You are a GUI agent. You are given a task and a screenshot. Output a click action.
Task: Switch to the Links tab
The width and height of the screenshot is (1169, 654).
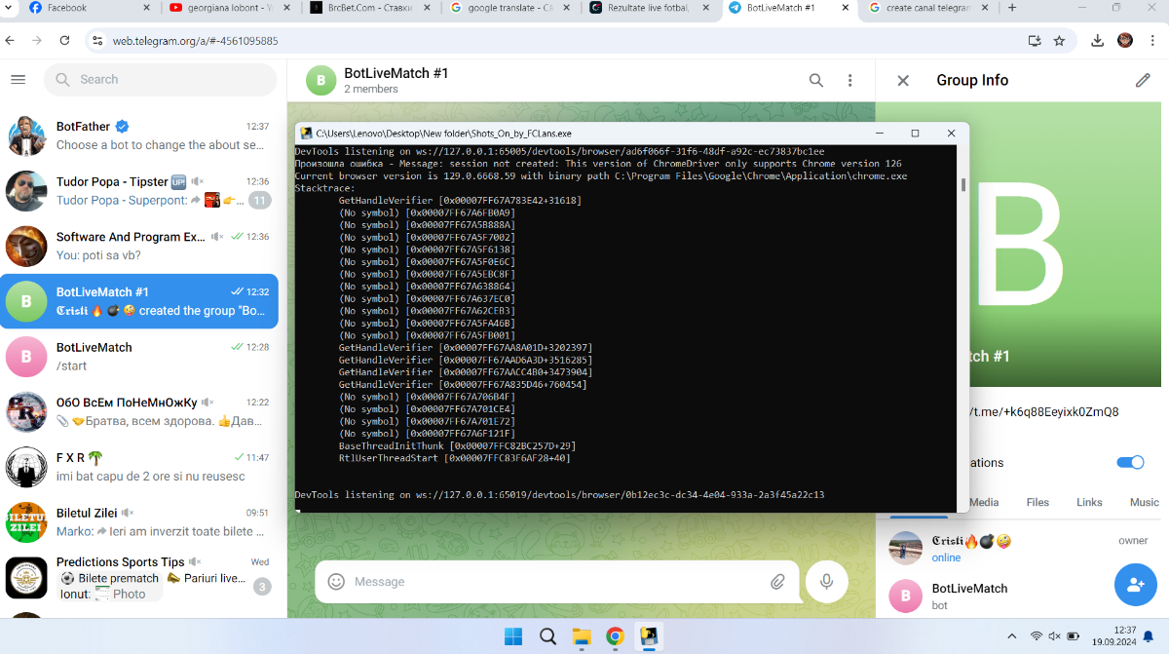coord(1089,503)
